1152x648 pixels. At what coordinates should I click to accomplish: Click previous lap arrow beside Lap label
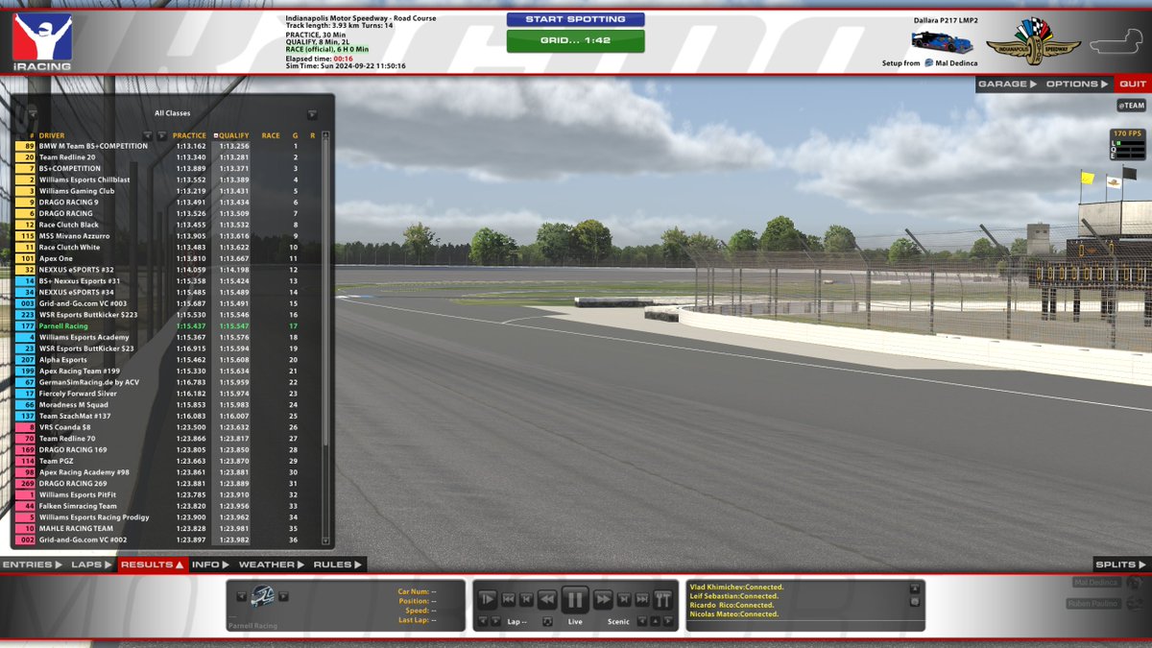point(482,621)
